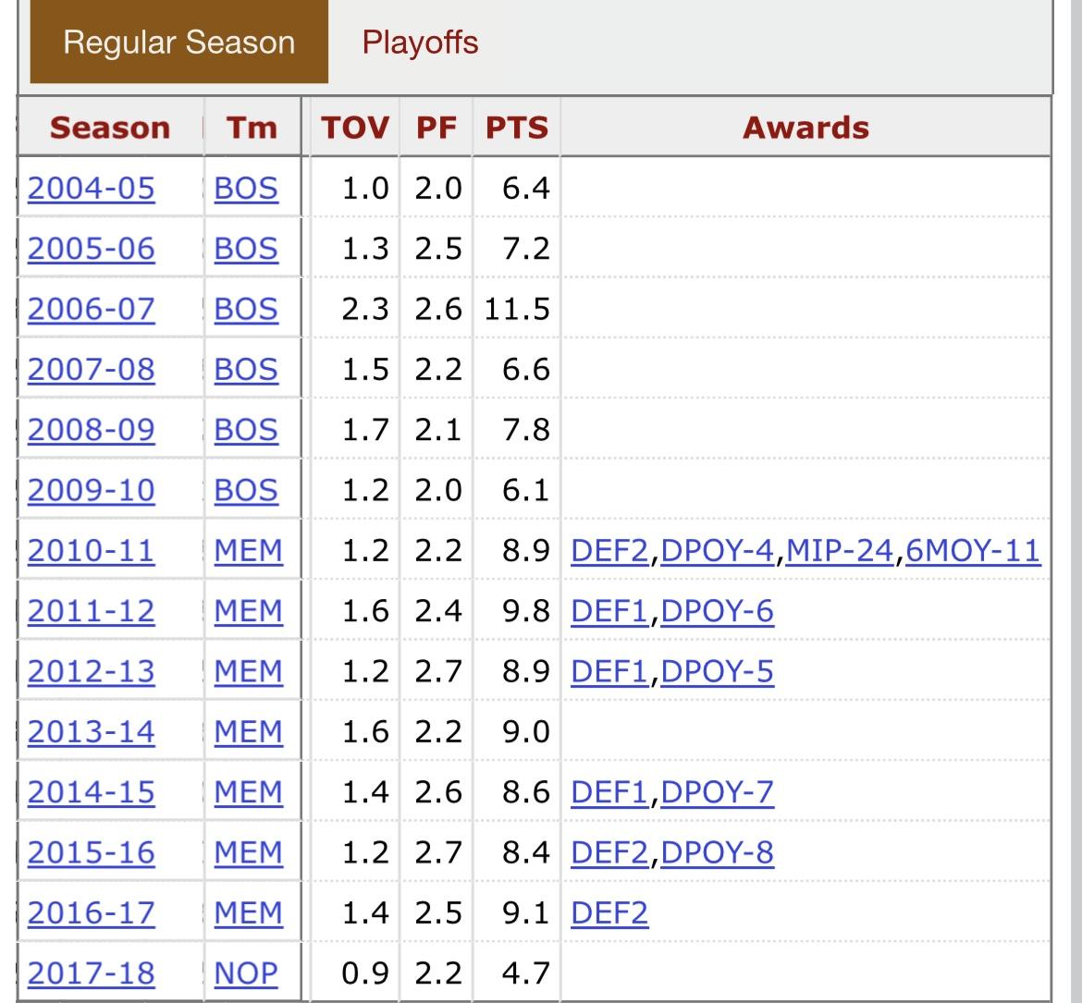
Task: Open the 2010-11 season link
Action: pyautogui.click(x=91, y=550)
